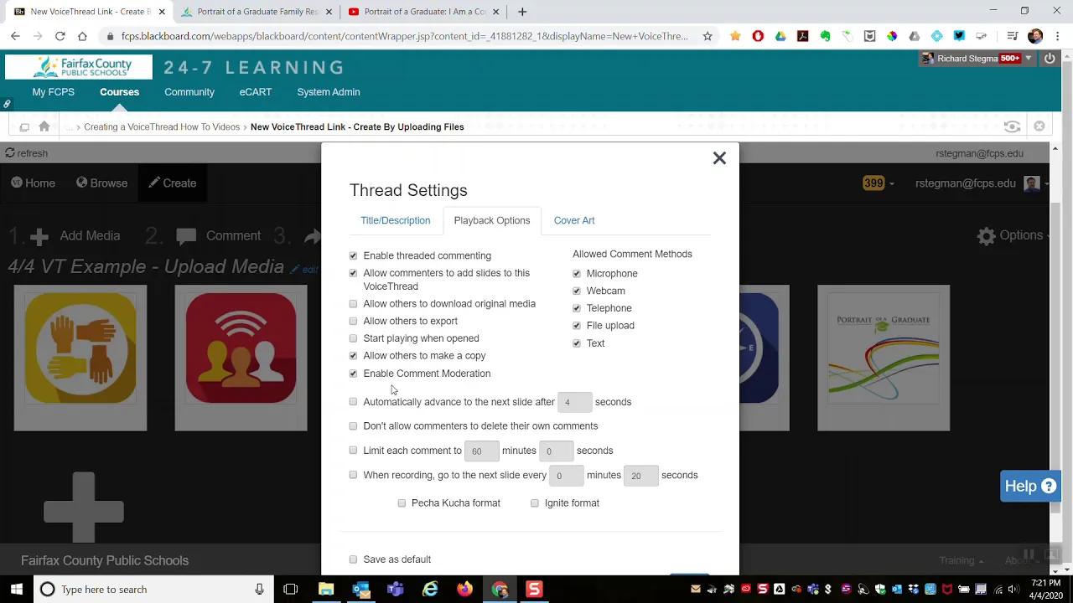
Task: Click the comment limit minutes field
Action: pos(481,451)
